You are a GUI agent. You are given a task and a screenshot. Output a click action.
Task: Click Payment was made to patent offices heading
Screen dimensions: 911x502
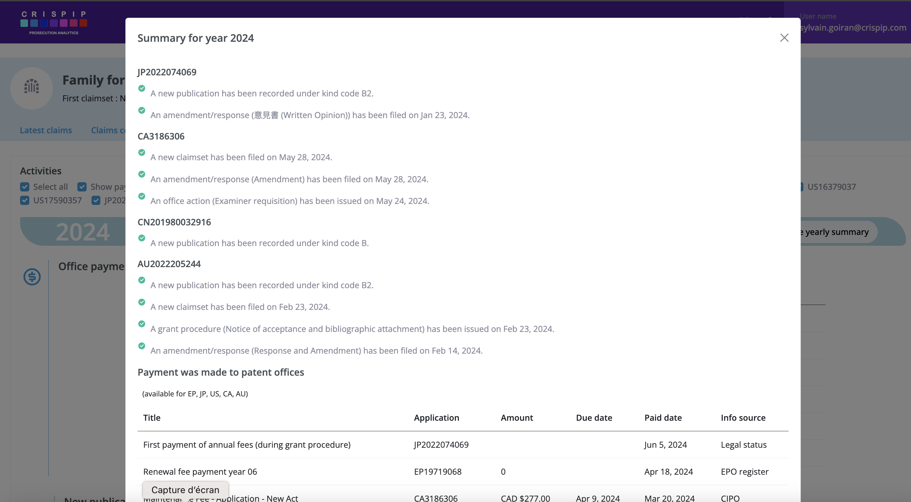click(x=221, y=372)
